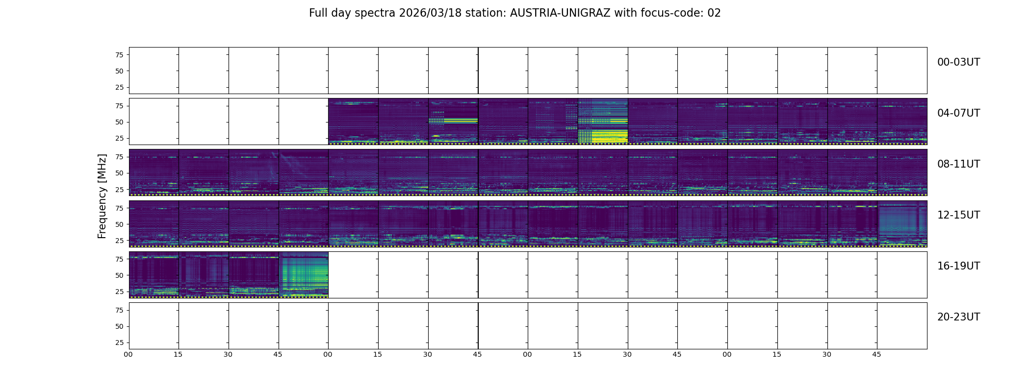Open the teal 15:45 spectrum ending the 12-15UT row
Screen dimensions: 1030x392
click(x=902, y=223)
